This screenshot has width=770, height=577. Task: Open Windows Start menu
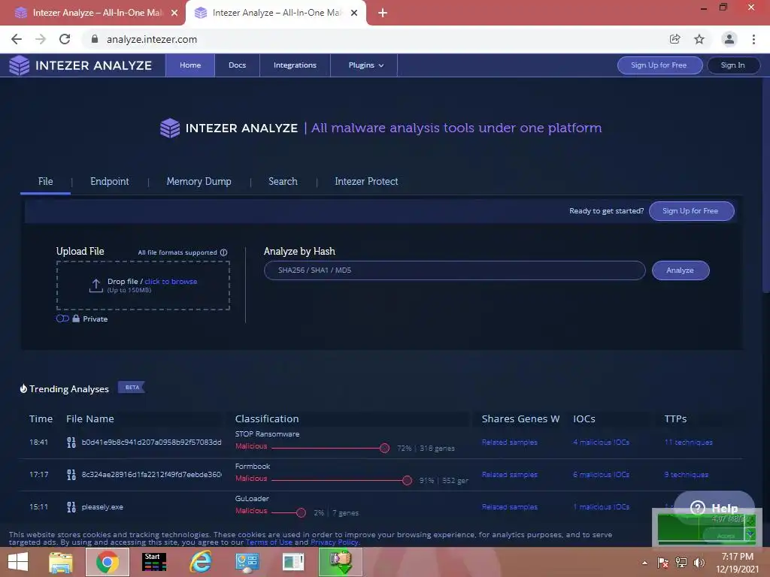[x=18, y=562]
